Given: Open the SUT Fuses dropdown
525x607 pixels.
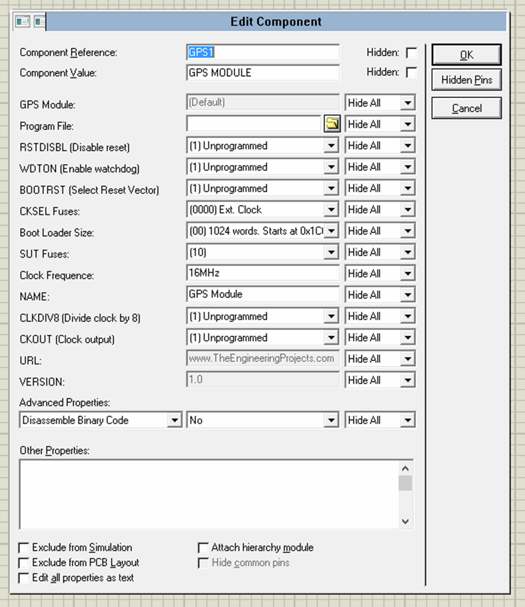Looking at the screenshot, I should click(x=332, y=252).
